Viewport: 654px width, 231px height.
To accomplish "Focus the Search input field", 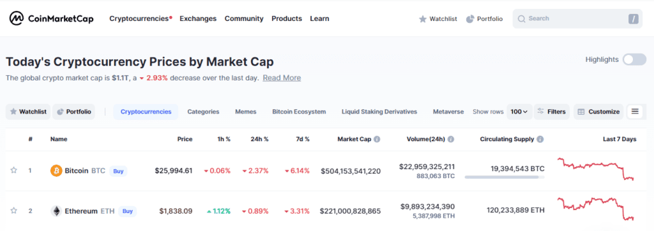I will click(577, 19).
